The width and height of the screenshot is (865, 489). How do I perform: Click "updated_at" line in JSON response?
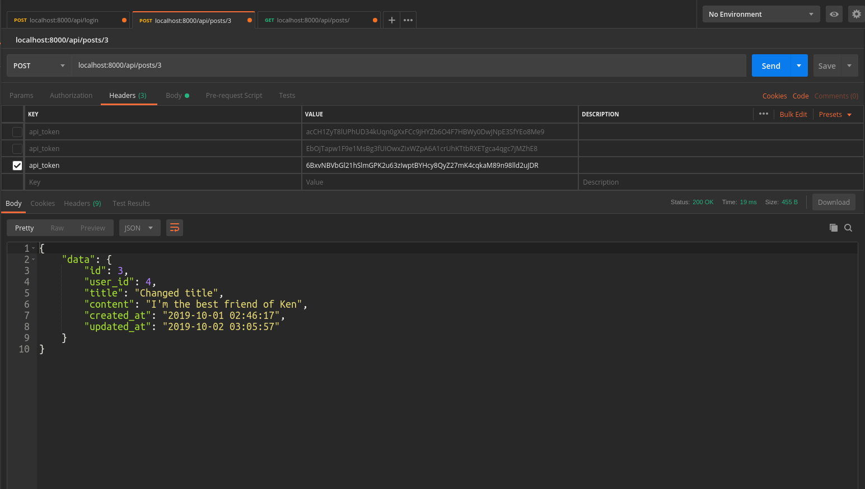[x=182, y=327]
